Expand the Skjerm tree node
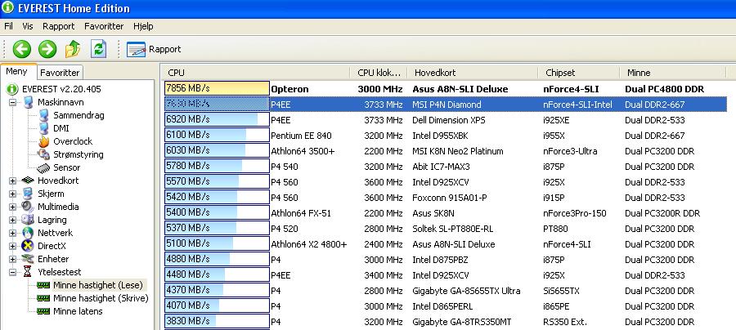This screenshot has height=330, width=736. (12, 194)
